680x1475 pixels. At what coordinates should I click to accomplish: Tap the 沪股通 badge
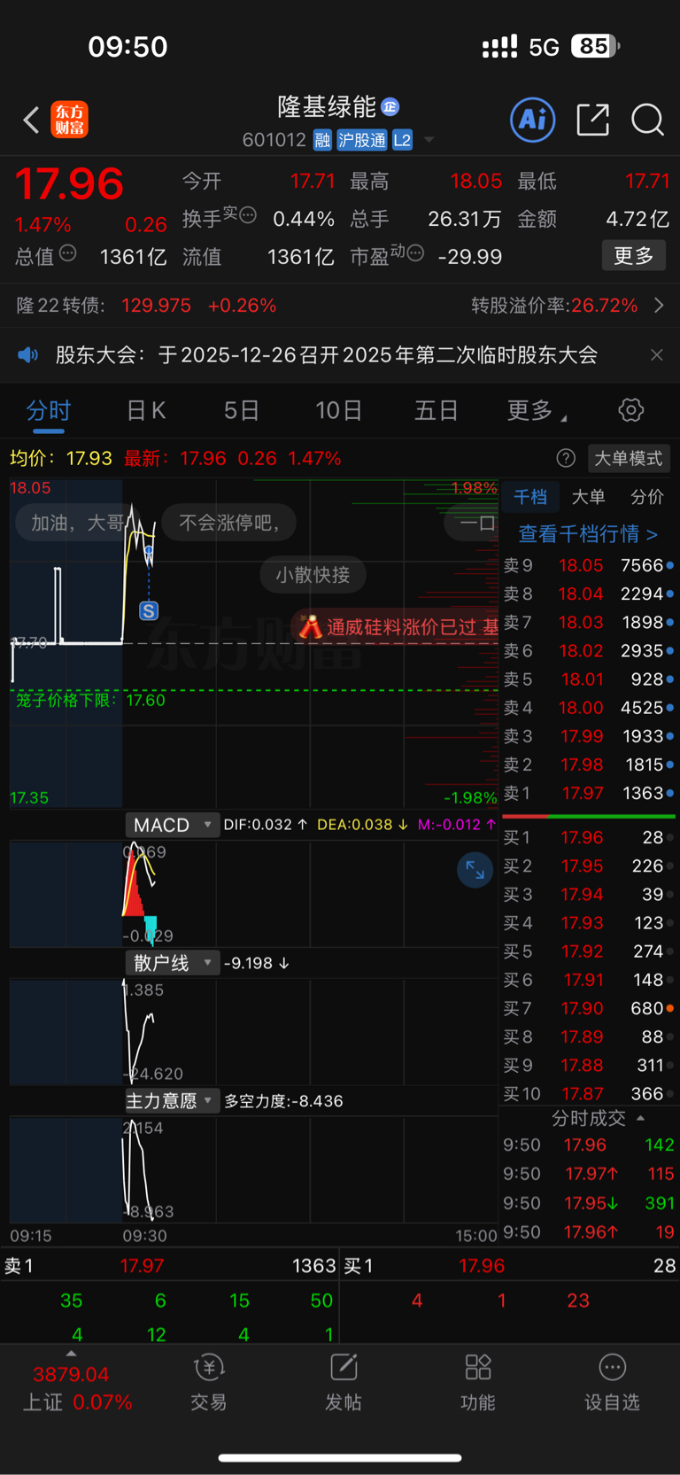click(x=362, y=140)
